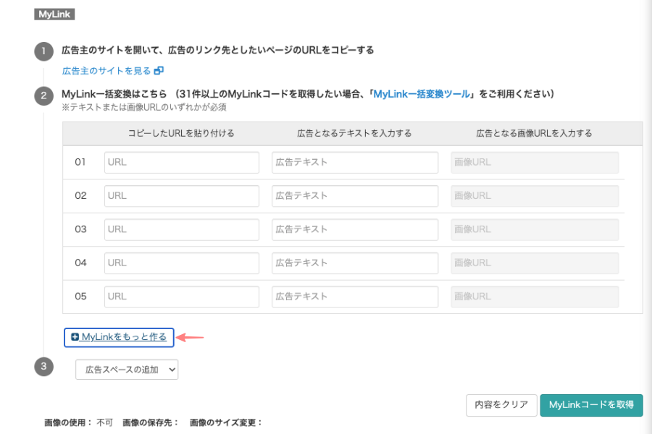Open the 広告主のサイトを見る link
Screen dimensions: 652x434
tap(106, 71)
